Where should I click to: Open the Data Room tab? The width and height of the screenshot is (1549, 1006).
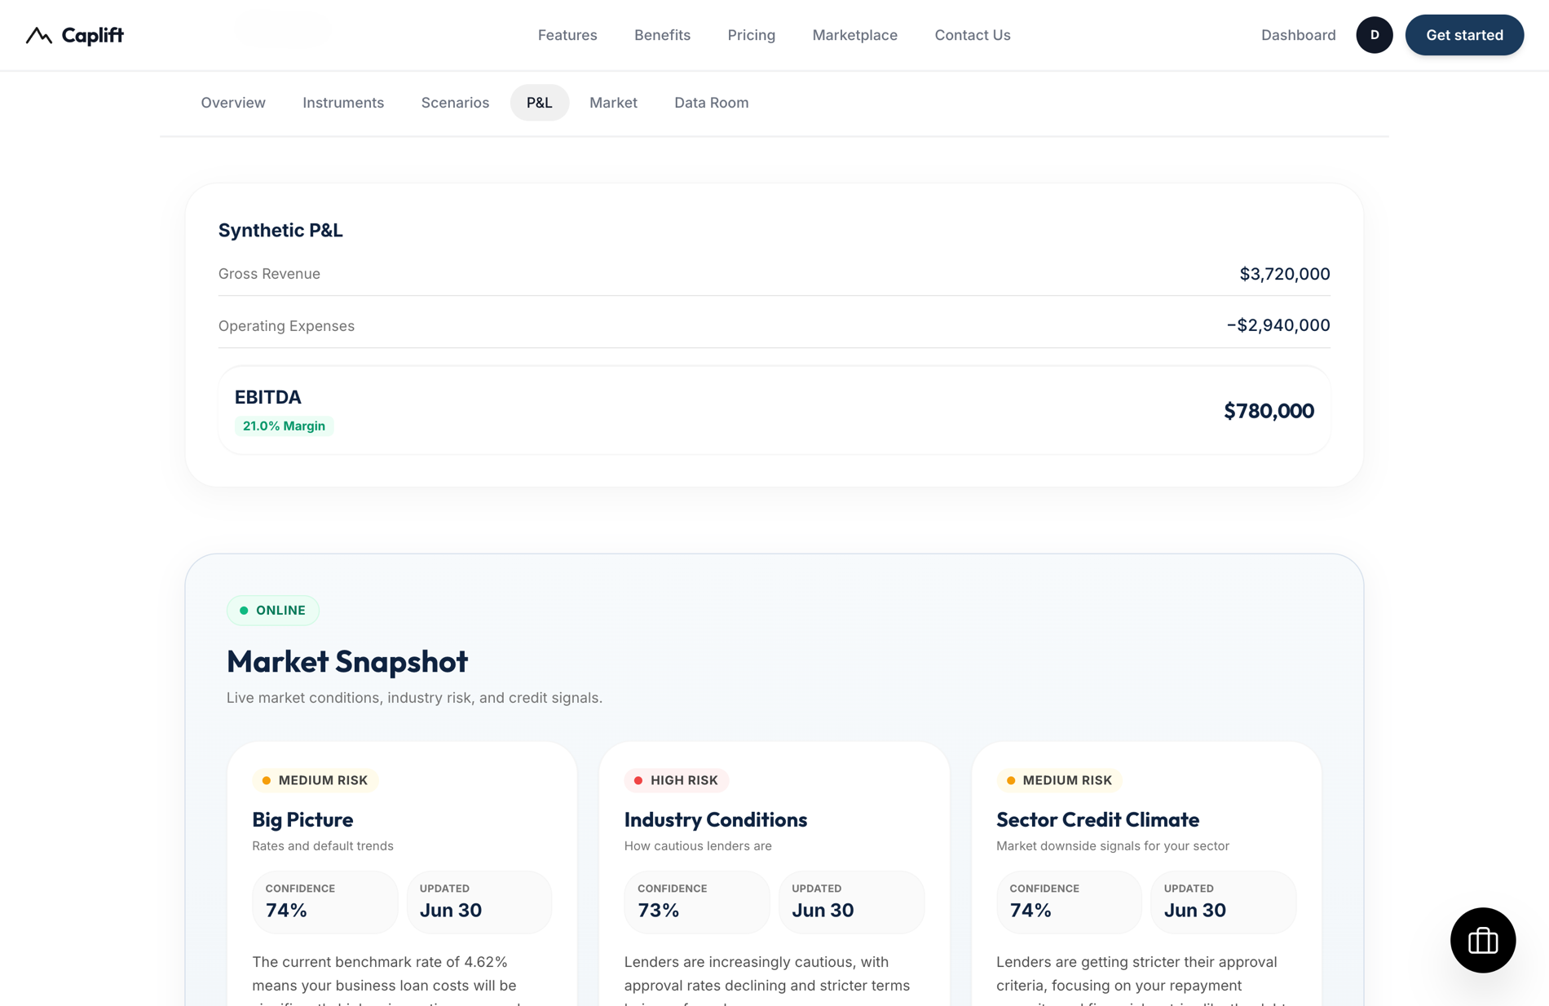[x=711, y=103]
